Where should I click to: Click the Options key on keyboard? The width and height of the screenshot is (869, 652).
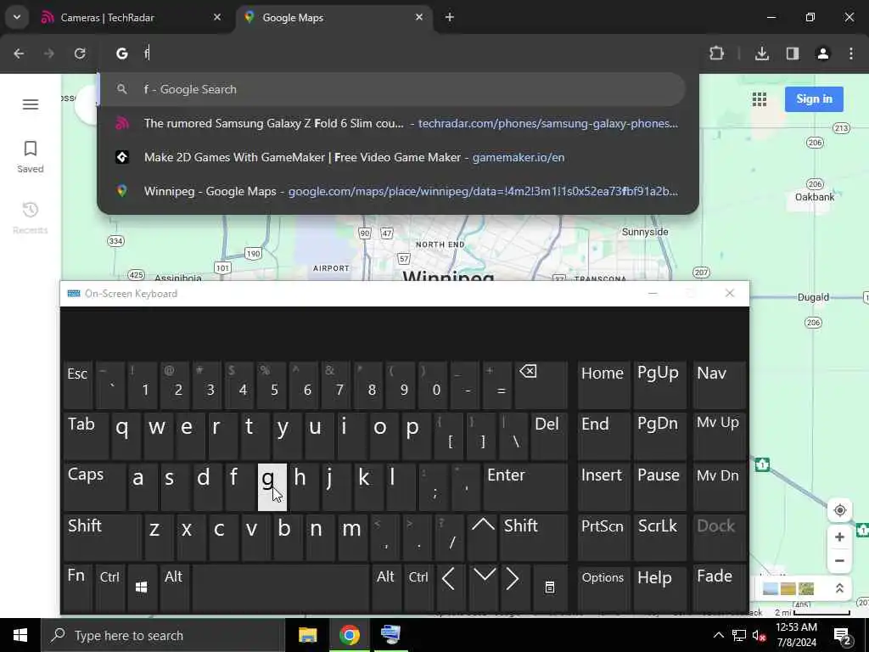(603, 587)
